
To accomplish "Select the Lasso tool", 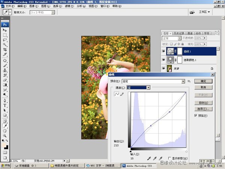I will click(5, 40).
